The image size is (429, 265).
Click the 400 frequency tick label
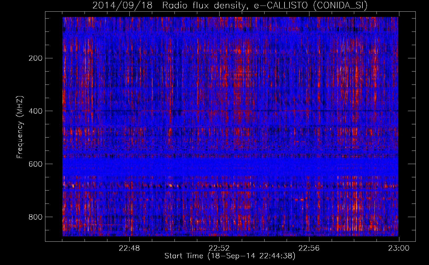pos(35,111)
